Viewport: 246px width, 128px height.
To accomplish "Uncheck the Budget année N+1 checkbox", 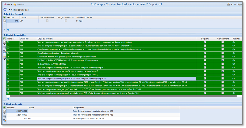I will tap(66, 21).
